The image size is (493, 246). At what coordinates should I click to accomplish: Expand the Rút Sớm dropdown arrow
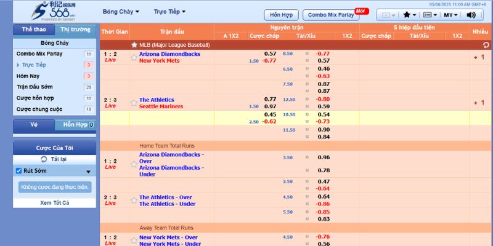88,172
